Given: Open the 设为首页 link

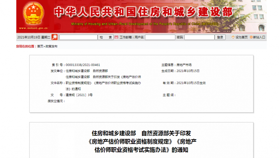Looking at the screenshot, I should coord(241,37).
